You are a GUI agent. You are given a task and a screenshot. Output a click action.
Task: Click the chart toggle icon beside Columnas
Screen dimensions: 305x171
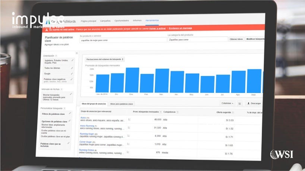pos(240,104)
